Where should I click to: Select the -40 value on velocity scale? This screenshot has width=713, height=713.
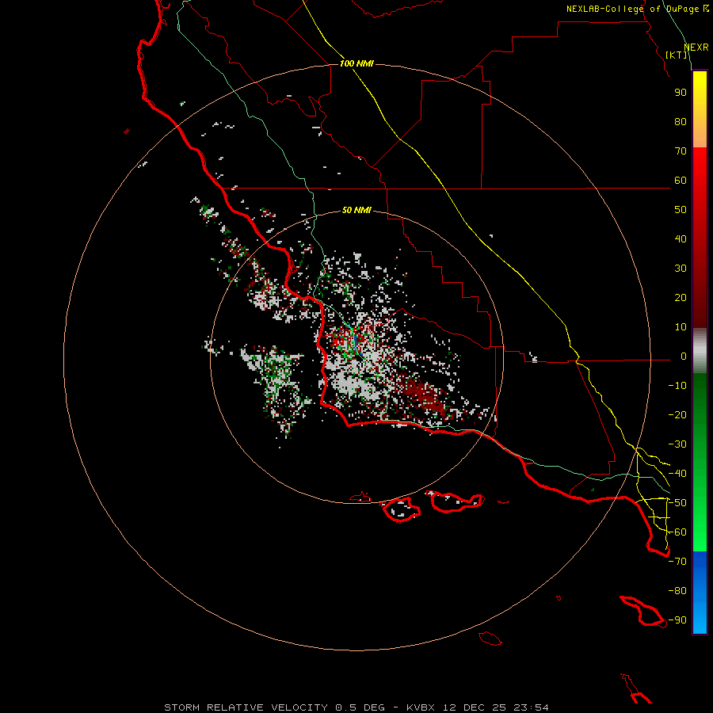tap(677, 474)
